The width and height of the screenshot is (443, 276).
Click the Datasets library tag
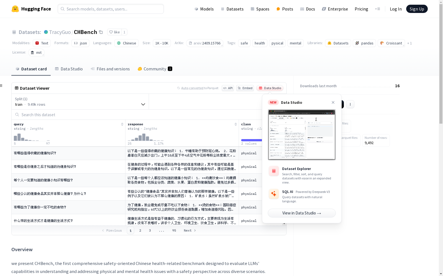pos(338,43)
